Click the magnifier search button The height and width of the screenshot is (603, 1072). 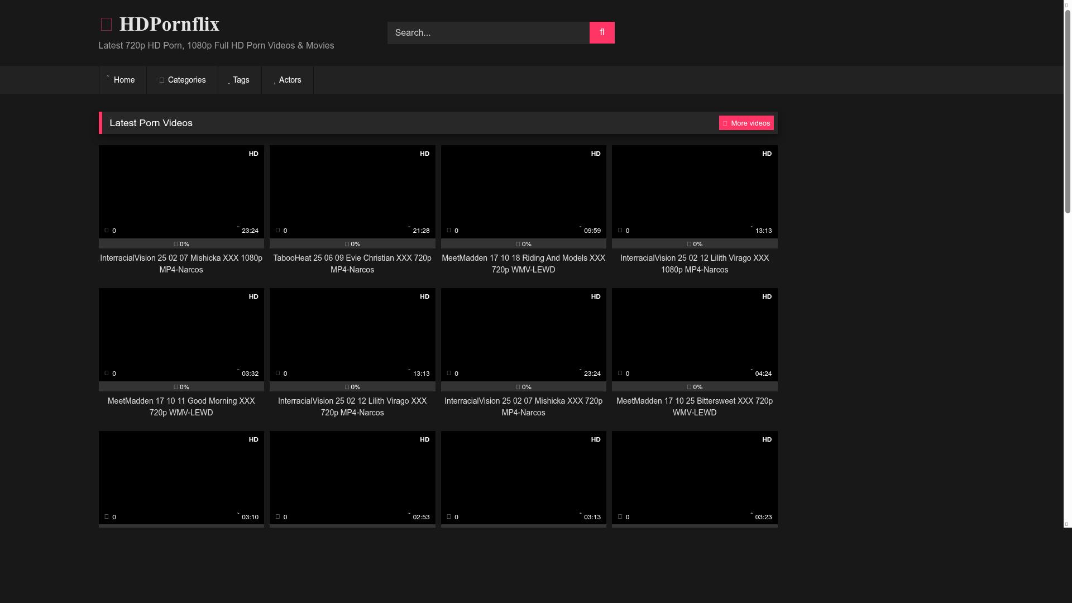tap(602, 32)
